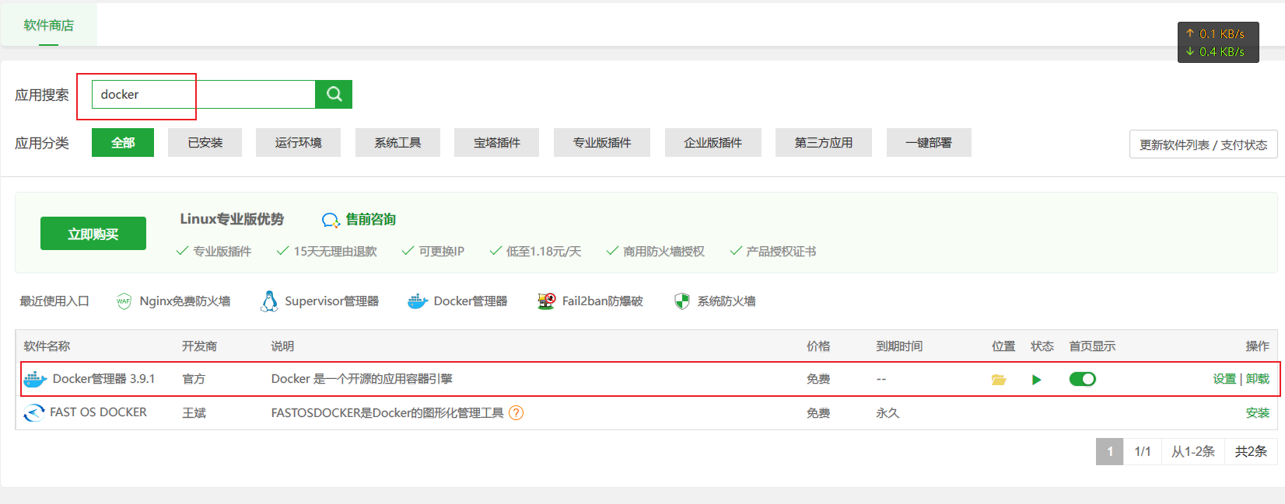The width and height of the screenshot is (1285, 504).
Task: Click the 到期时间 column header
Action: (899, 346)
